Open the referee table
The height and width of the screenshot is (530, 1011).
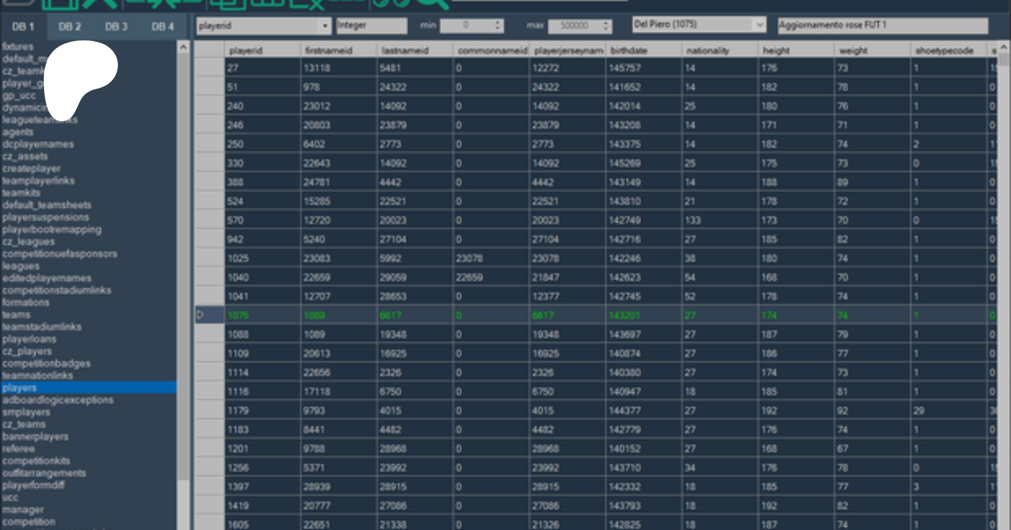(x=19, y=449)
